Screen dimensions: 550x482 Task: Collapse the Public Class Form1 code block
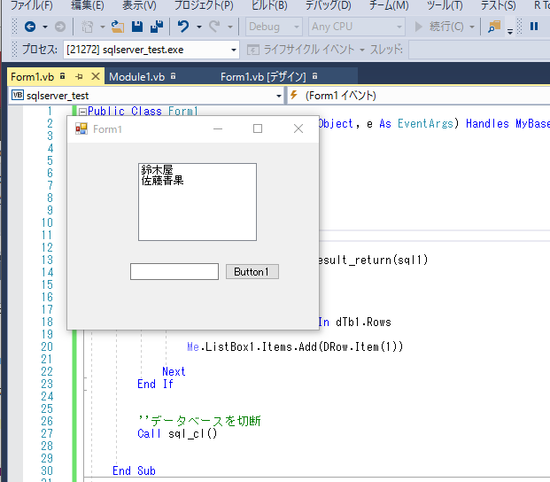click(x=83, y=112)
